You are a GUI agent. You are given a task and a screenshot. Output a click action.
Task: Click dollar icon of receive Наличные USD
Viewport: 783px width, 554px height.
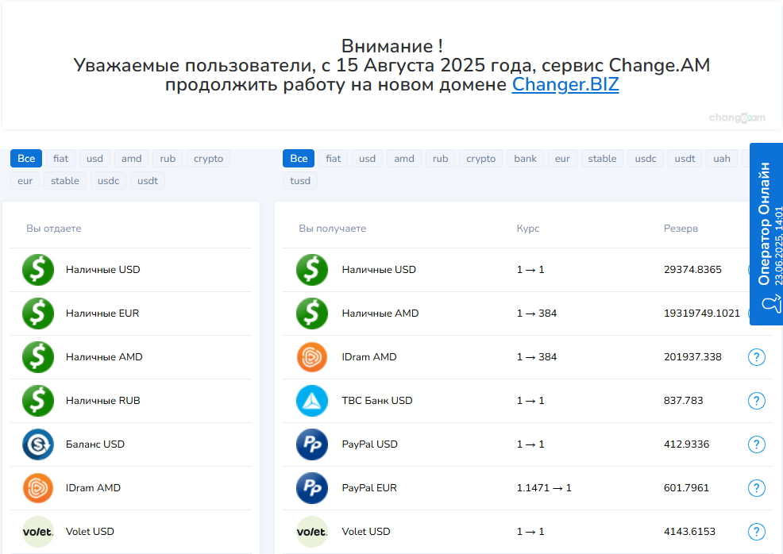point(312,270)
